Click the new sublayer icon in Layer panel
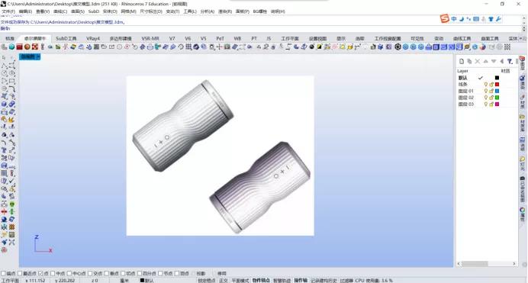 point(469,61)
